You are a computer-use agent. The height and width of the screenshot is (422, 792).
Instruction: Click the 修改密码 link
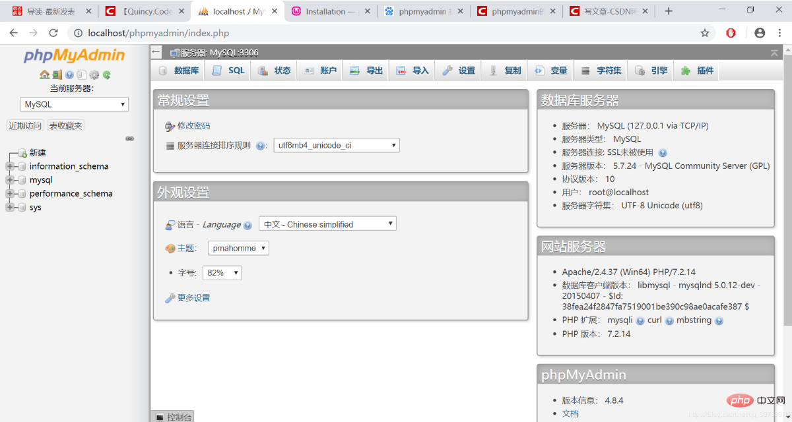click(x=193, y=126)
